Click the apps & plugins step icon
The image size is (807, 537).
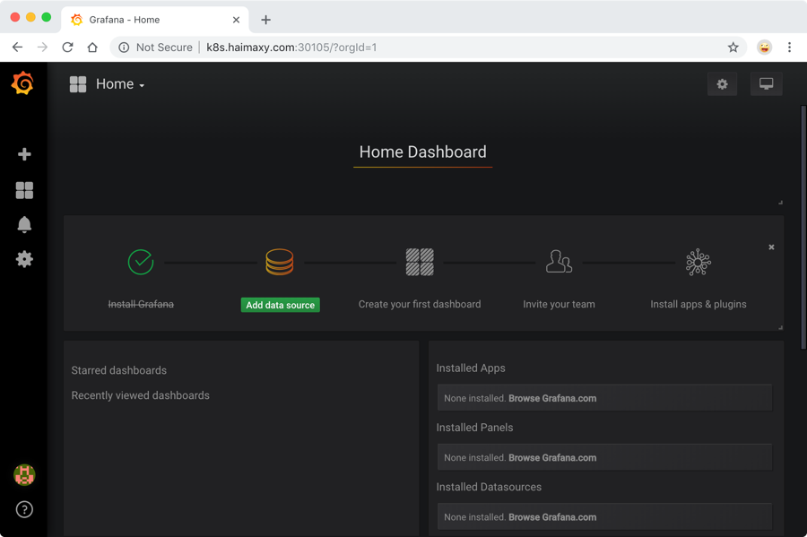(699, 262)
